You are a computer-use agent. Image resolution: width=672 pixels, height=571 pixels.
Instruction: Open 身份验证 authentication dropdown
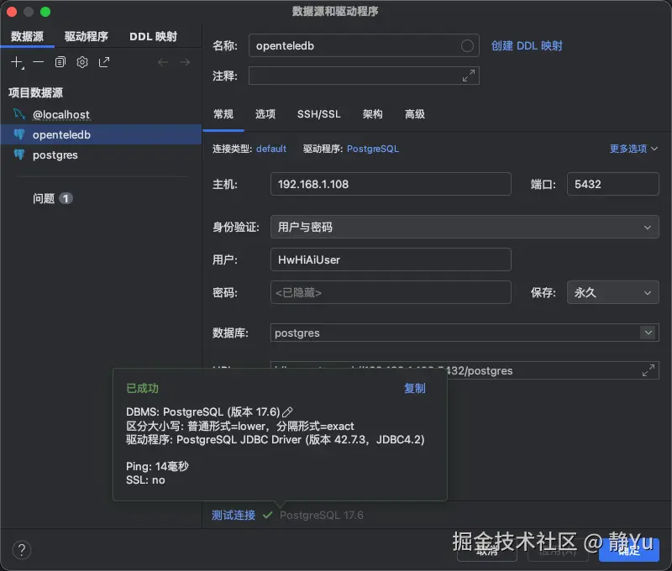click(465, 227)
